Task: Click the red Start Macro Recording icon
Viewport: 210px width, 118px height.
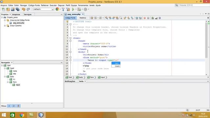Action: click(145, 18)
